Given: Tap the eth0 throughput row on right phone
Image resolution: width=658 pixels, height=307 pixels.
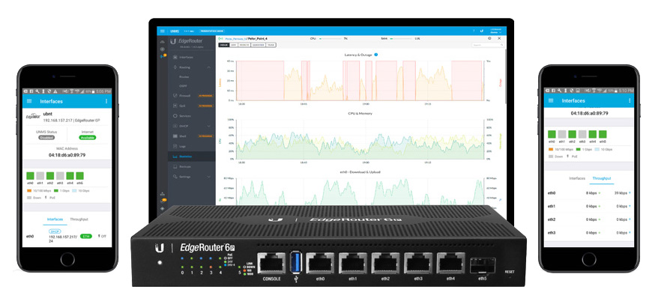Looking at the screenshot, I should tap(589, 193).
